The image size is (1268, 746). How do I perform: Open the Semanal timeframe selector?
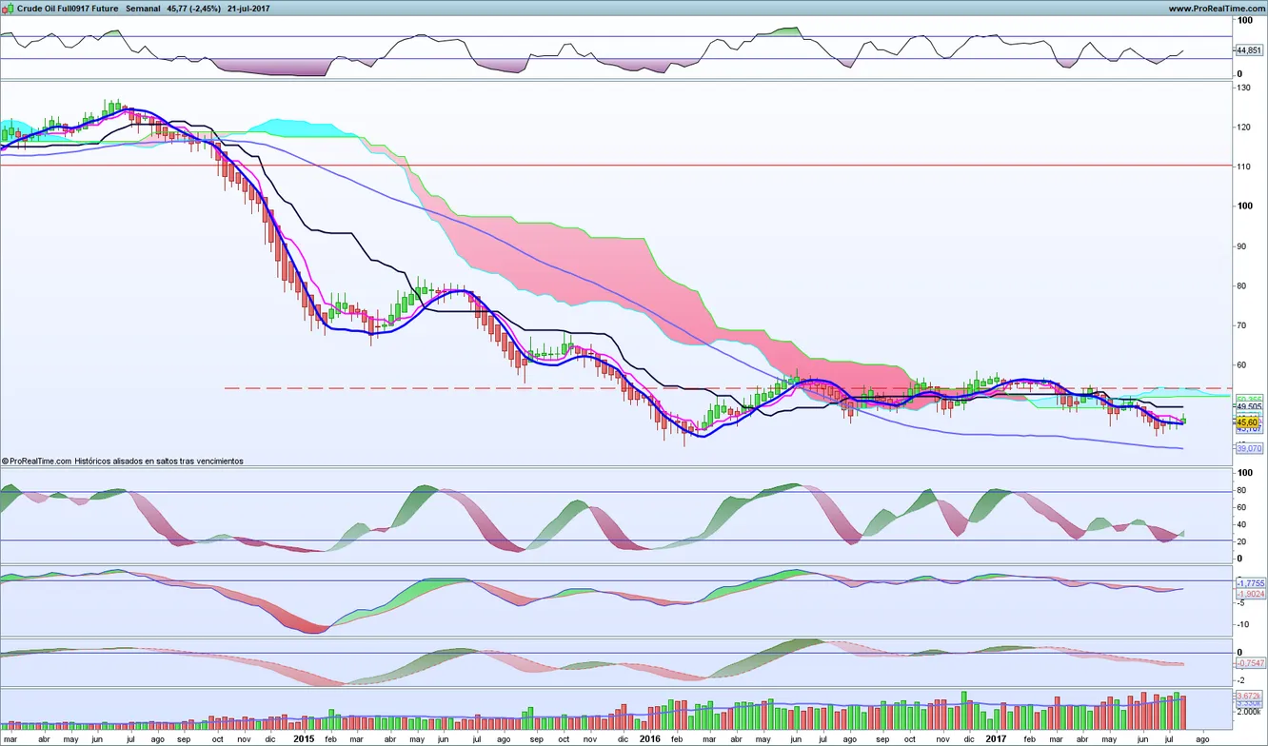(x=142, y=8)
